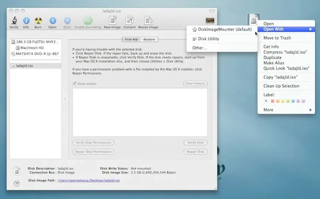Choose Copy "ladajld.iso"
Image resolution: width=320 pixels, height=199 pixels.
pyautogui.click(x=286, y=77)
